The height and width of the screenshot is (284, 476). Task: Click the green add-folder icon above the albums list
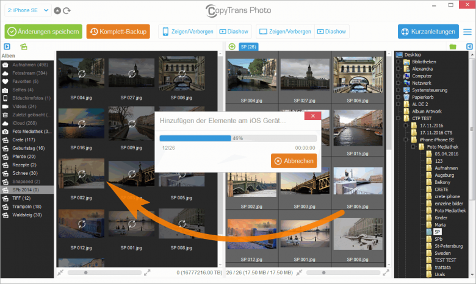[24, 46]
